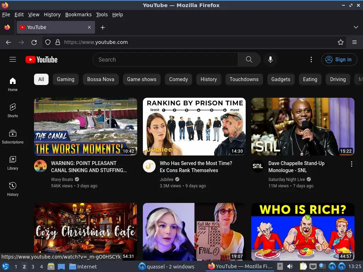Screen dimensions: 363x272
Task: Open the Who Is Rich video thumbnail
Action: point(303,232)
